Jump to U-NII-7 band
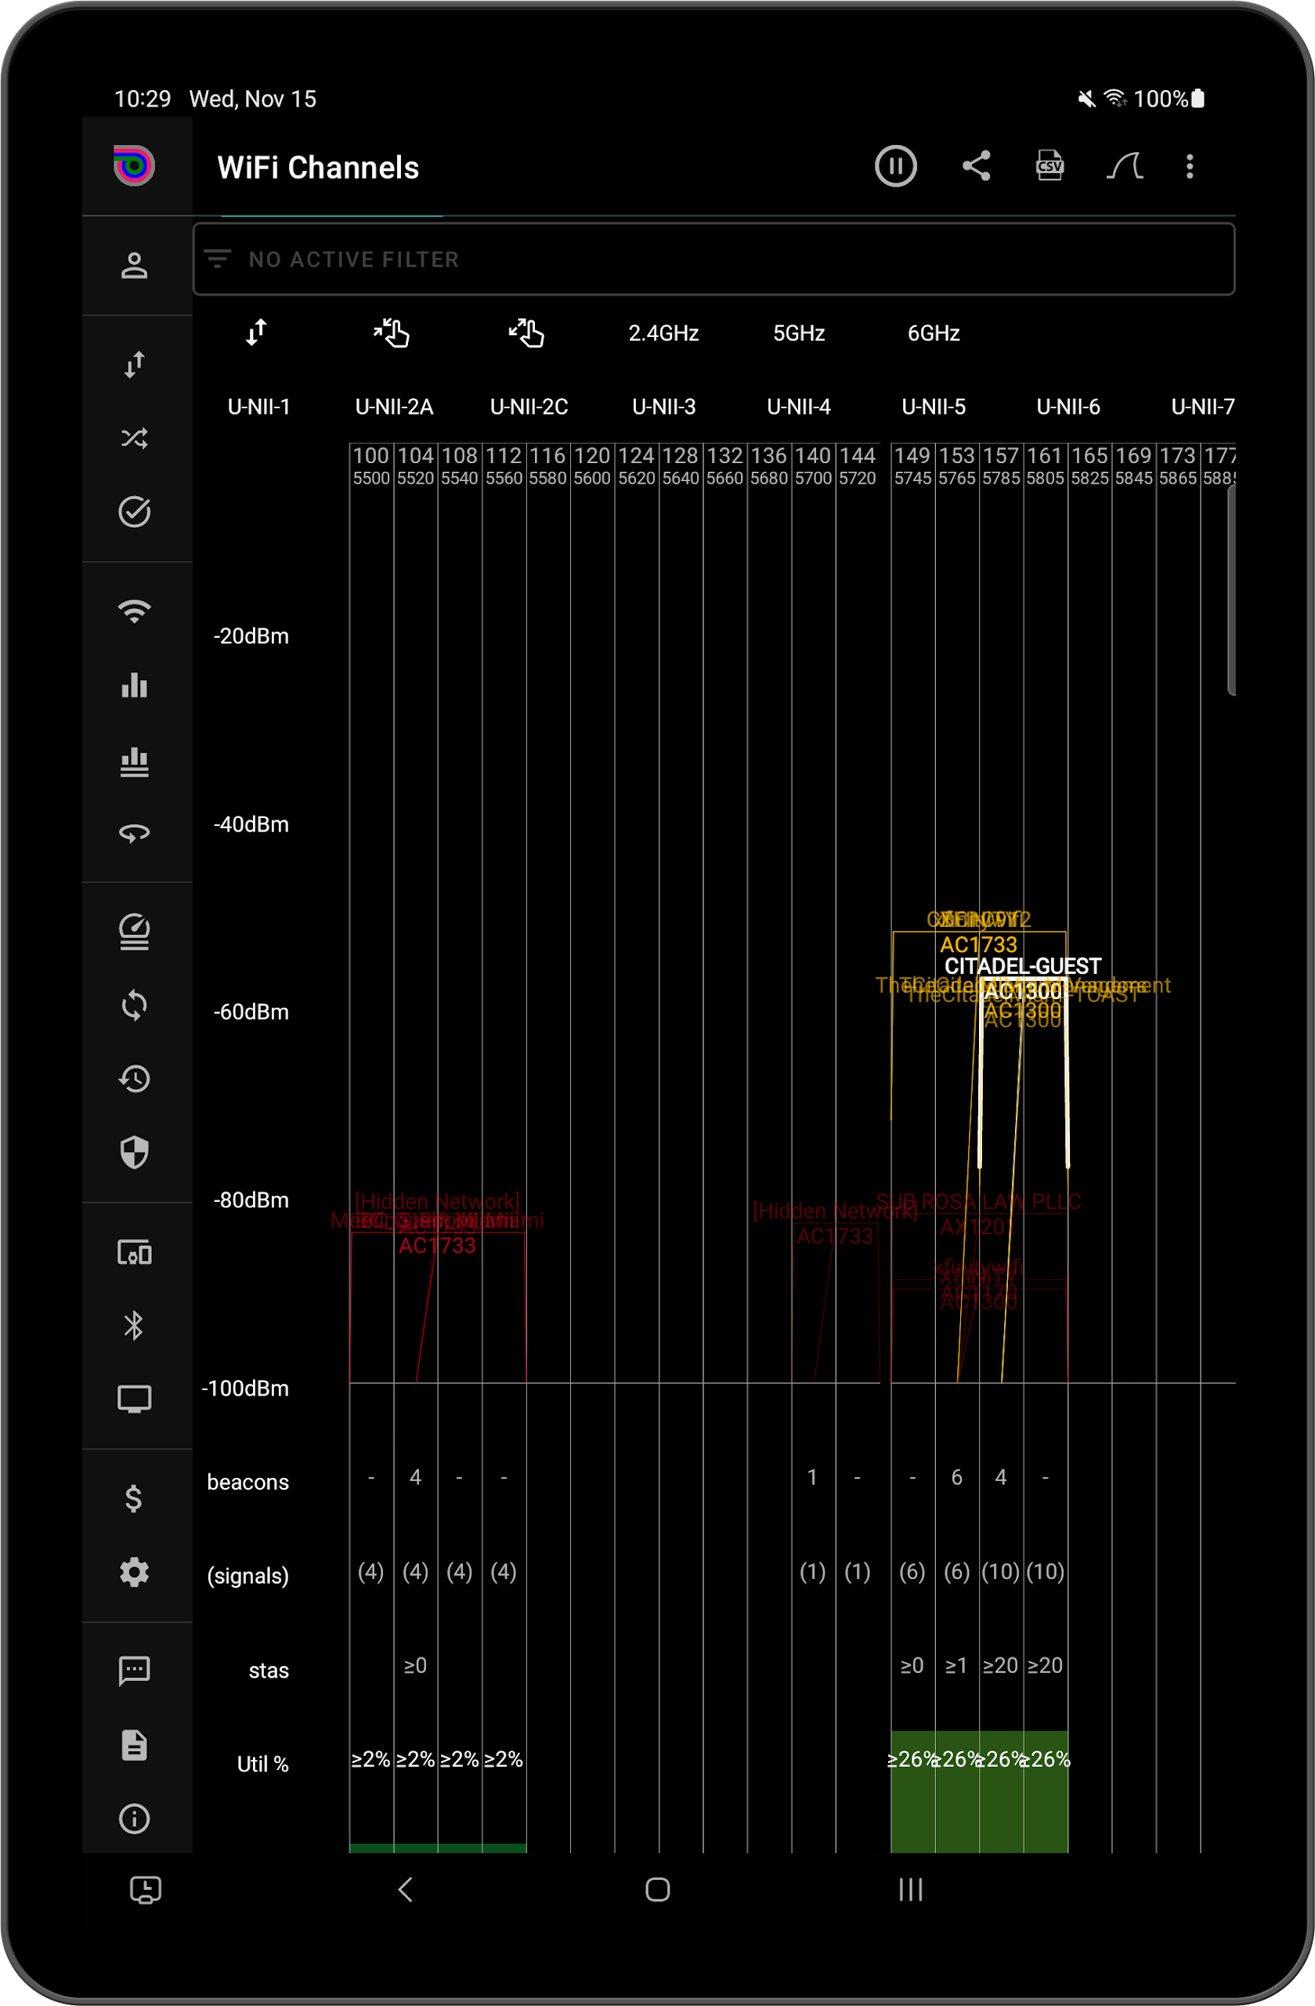The width and height of the screenshot is (1315, 2006). pyautogui.click(x=1203, y=407)
